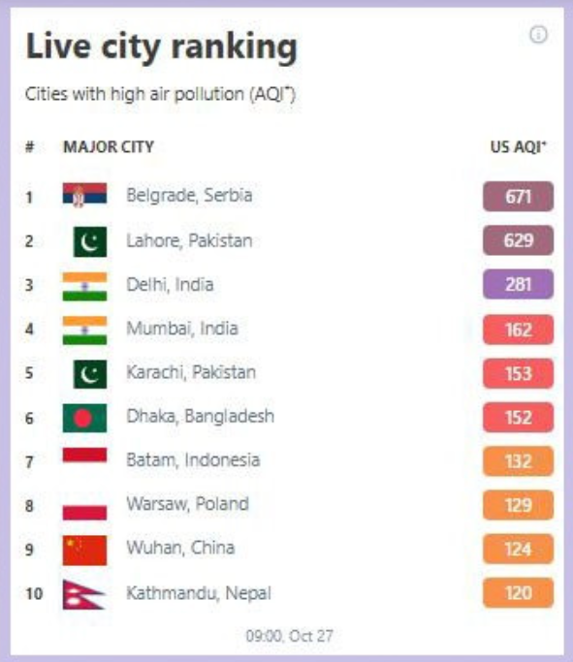Open the Kathmandu, Nepal city link
The width and height of the screenshot is (573, 662).
(x=199, y=593)
